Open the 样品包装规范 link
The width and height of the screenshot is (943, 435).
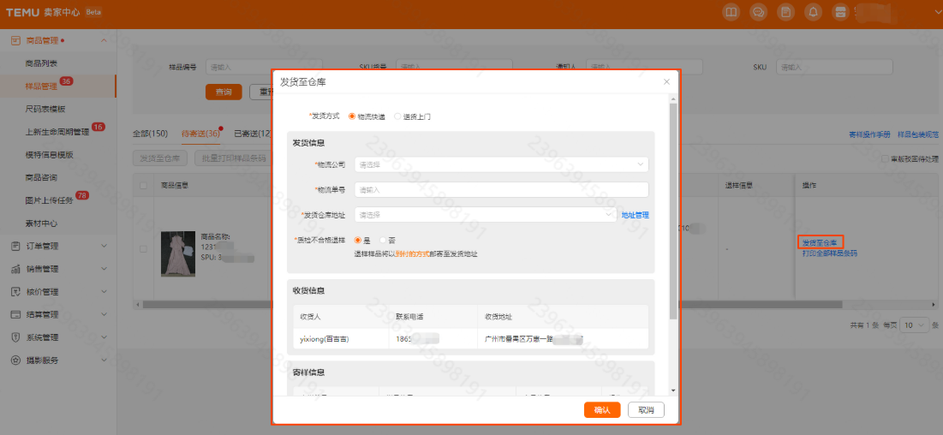[918, 134]
